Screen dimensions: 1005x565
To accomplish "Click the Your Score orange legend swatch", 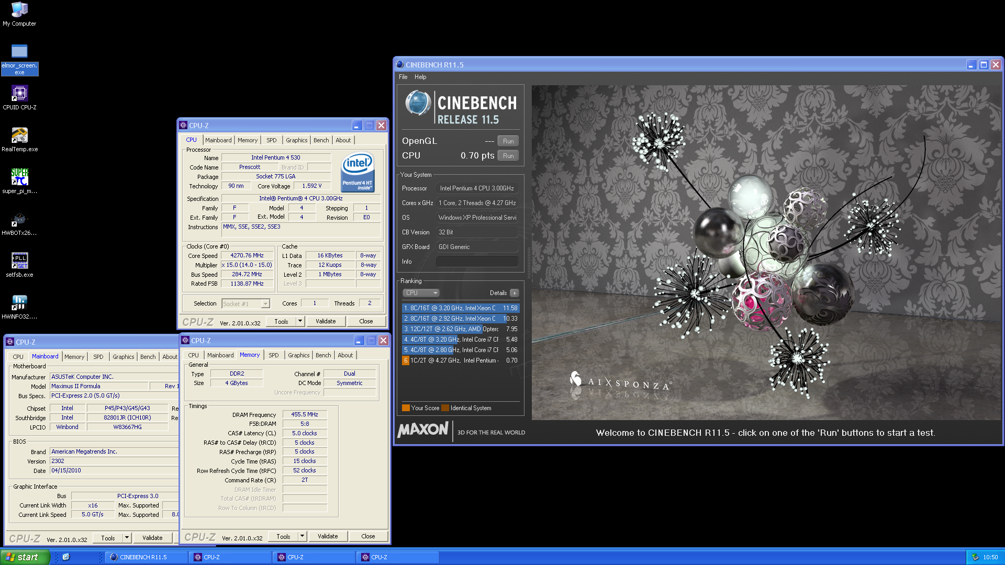I will coord(406,408).
